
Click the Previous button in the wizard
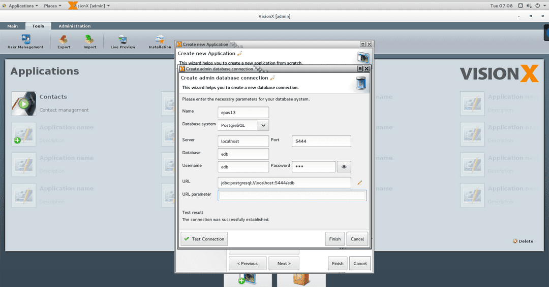[x=247, y=263]
